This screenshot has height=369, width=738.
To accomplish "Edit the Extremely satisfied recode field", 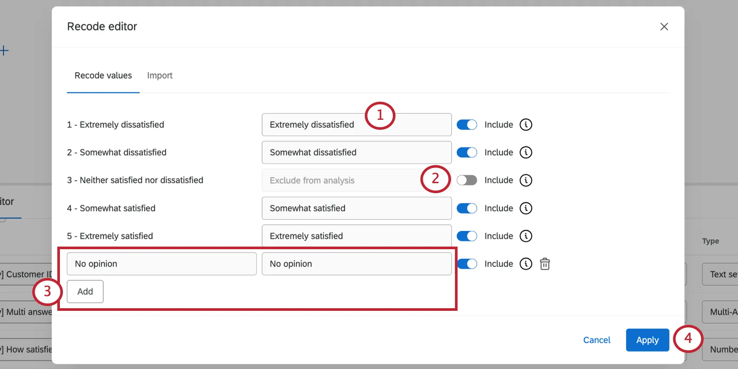I will [x=356, y=236].
